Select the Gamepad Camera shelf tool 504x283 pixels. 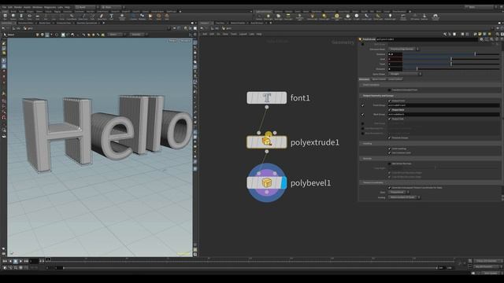(435, 17)
